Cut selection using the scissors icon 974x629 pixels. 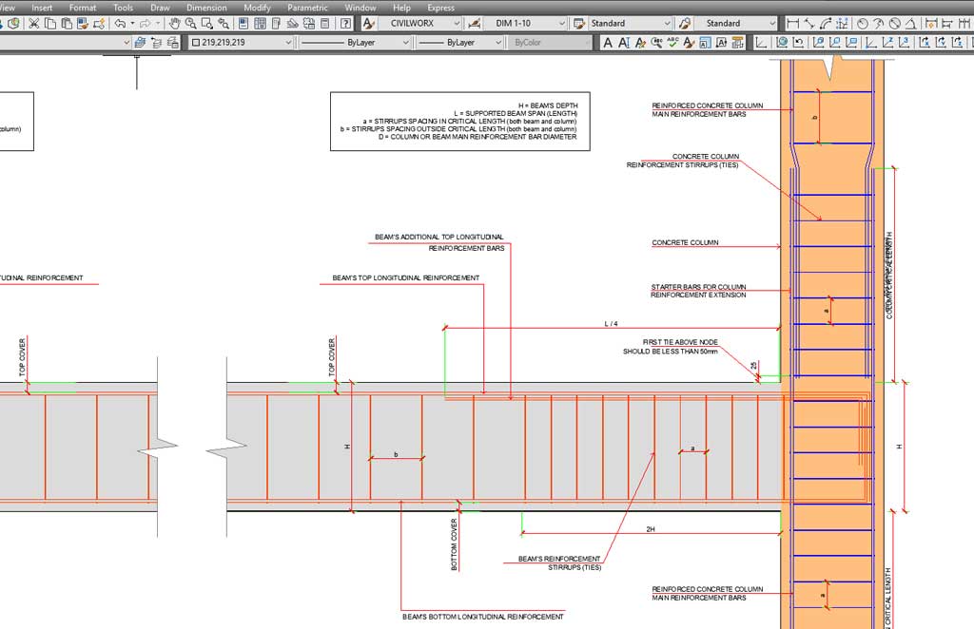[33, 23]
